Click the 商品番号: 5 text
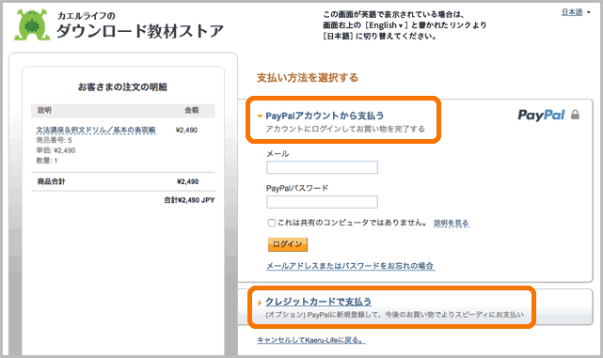The image size is (603, 358). pyautogui.click(x=54, y=140)
